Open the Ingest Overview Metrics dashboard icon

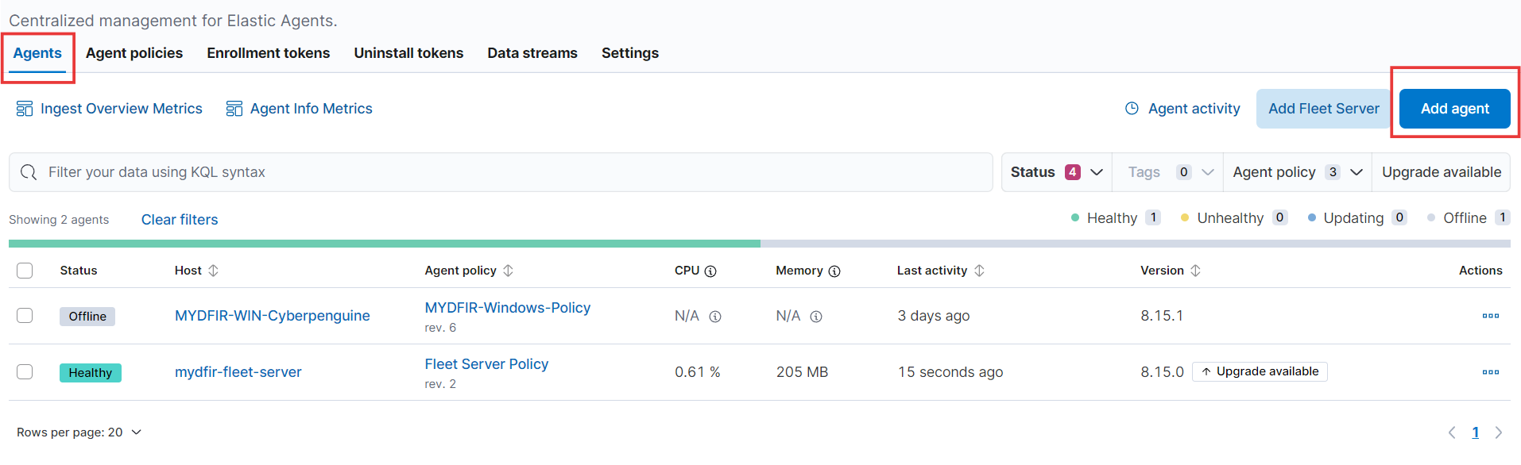25,109
